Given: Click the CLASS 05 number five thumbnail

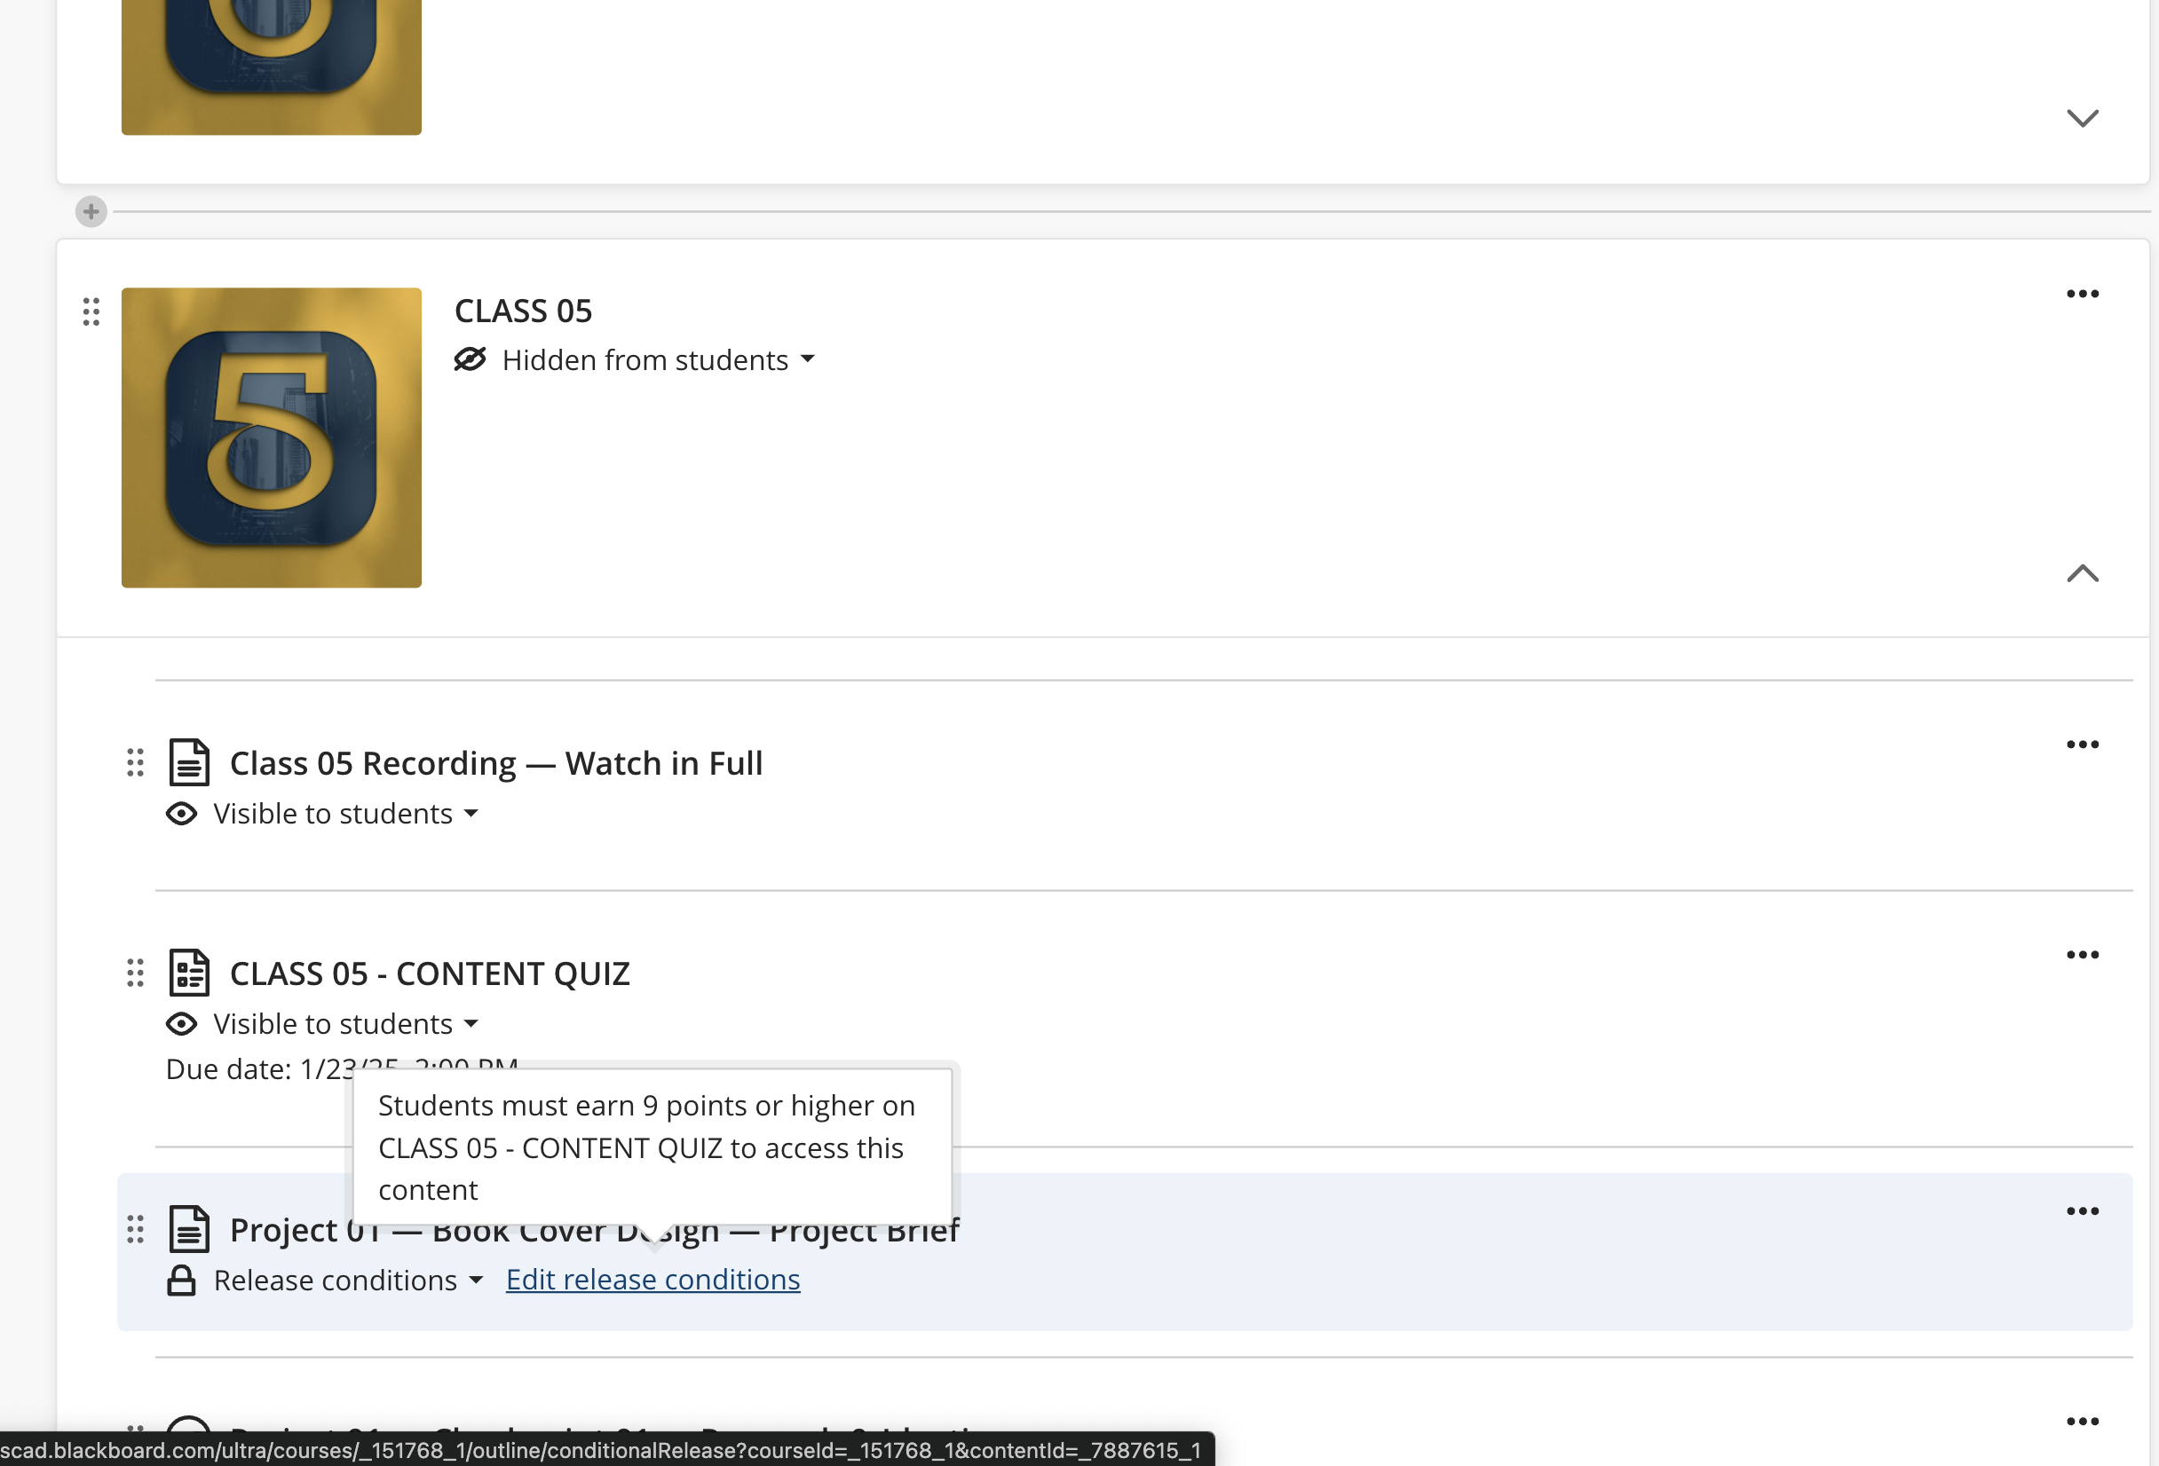Looking at the screenshot, I should pos(272,437).
